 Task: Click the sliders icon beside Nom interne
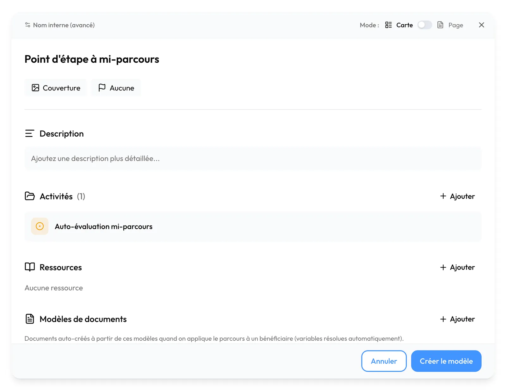tap(28, 25)
